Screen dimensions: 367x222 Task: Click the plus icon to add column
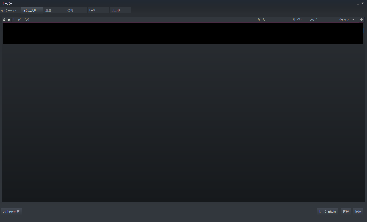coord(362,20)
